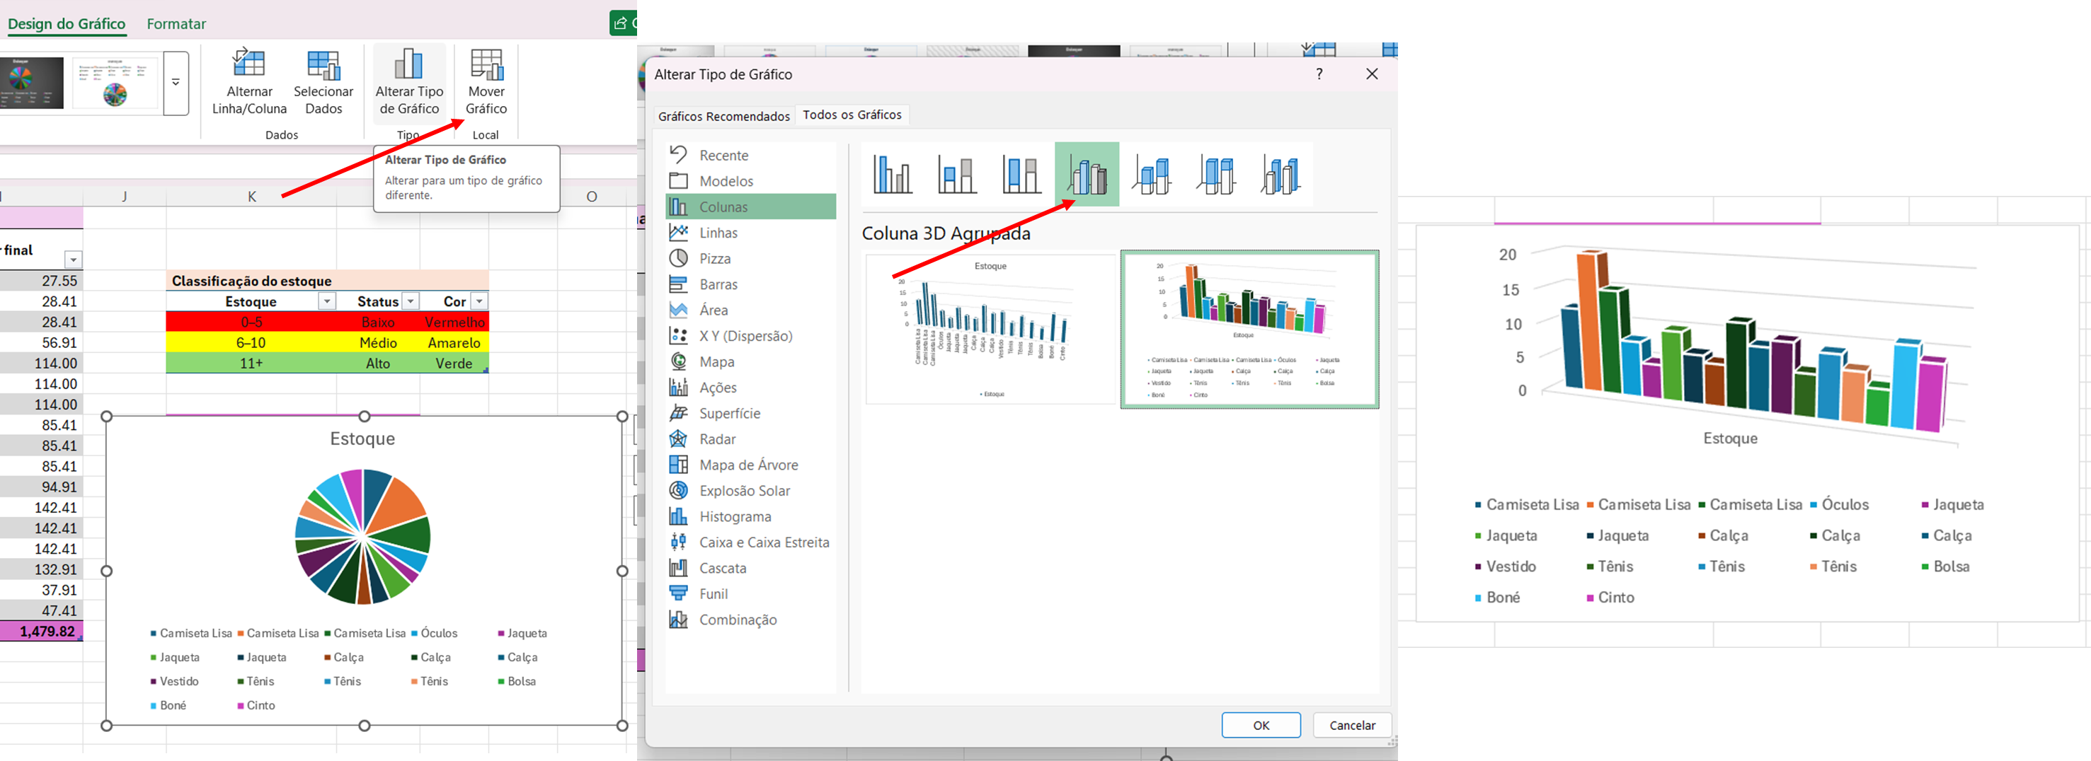Click cell with red 0–5 range
The width and height of the screenshot is (2091, 761).
(251, 322)
